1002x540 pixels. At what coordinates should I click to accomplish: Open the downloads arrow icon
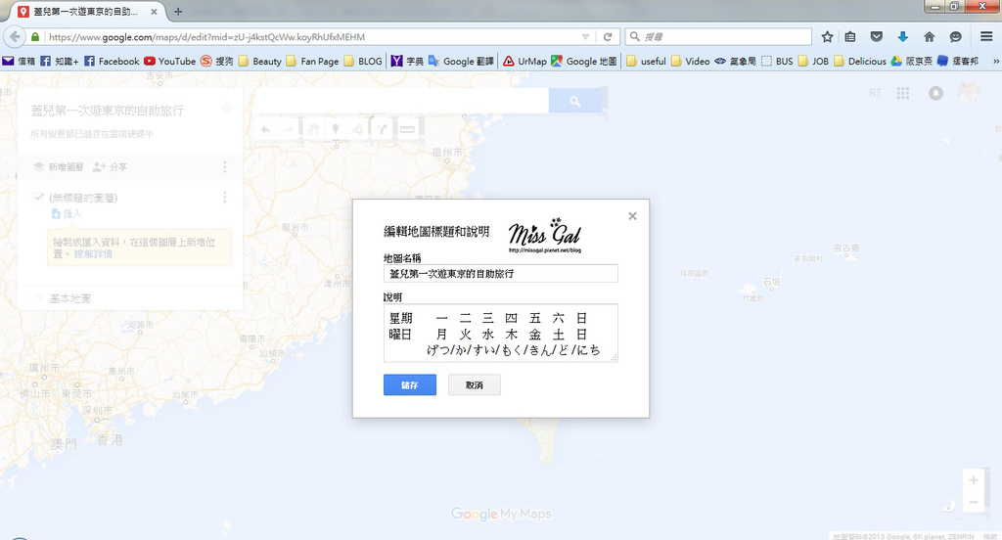[x=902, y=37]
